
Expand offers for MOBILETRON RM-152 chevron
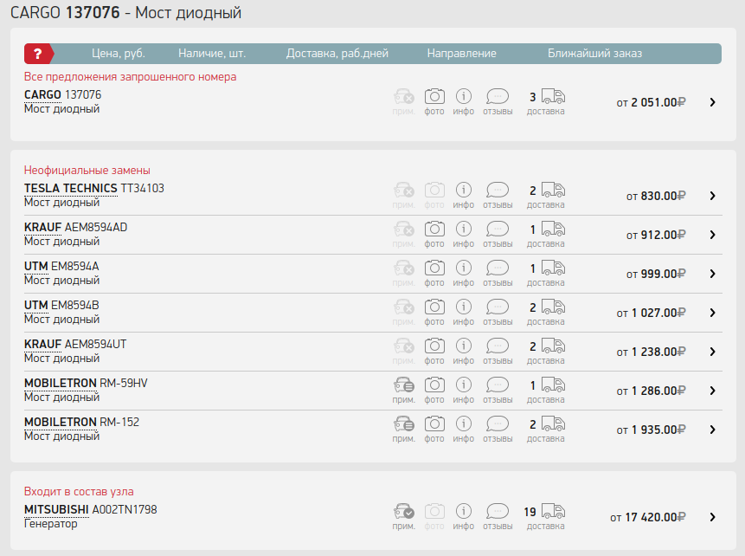tap(713, 430)
